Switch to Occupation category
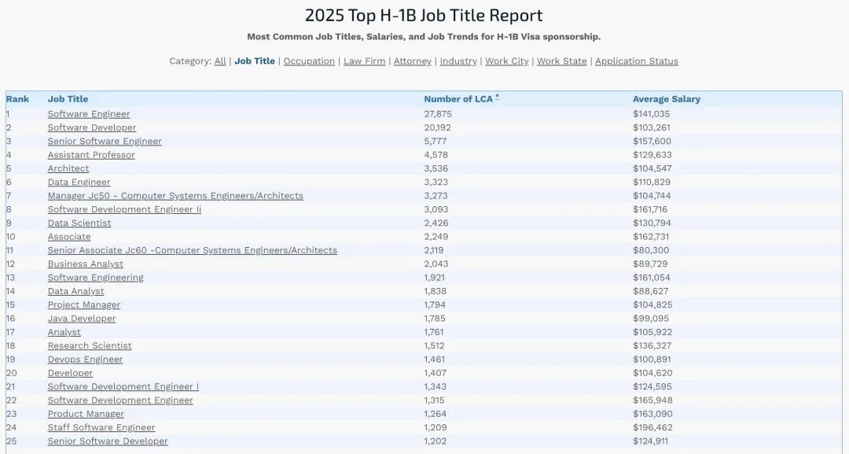 [309, 61]
